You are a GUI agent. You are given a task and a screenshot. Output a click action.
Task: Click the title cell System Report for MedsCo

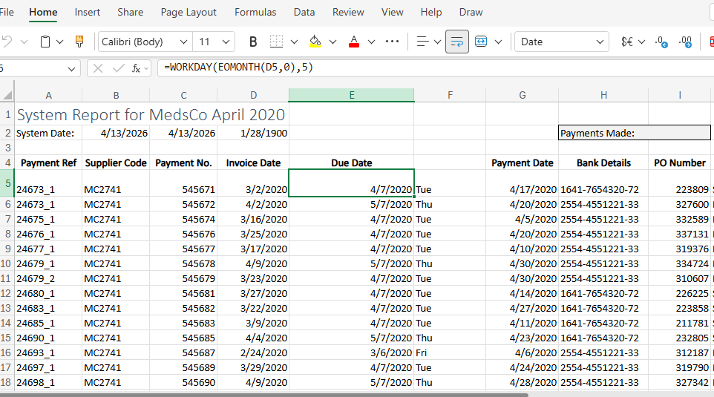[x=151, y=114]
